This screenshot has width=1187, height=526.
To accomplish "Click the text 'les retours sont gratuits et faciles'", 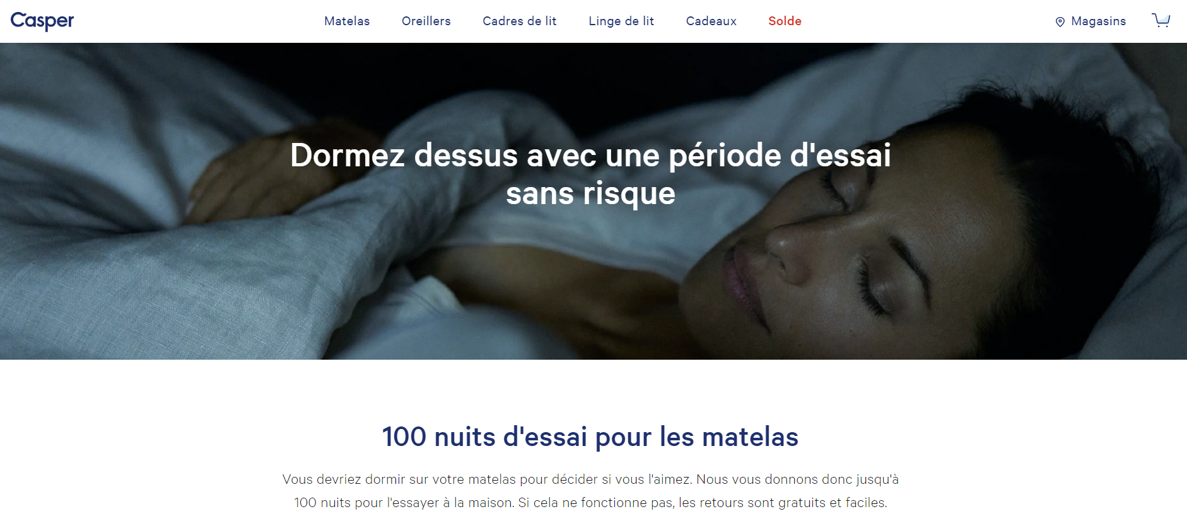I will (783, 503).
